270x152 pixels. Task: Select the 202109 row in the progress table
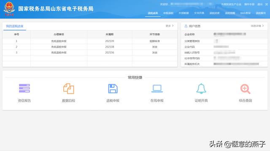click(90, 41)
